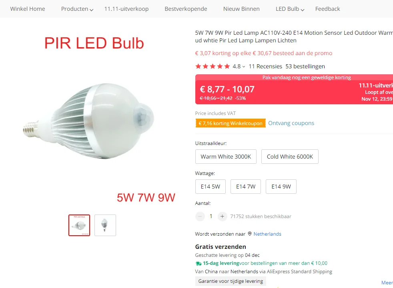Click the Netherlands shipping destination link

click(267, 234)
